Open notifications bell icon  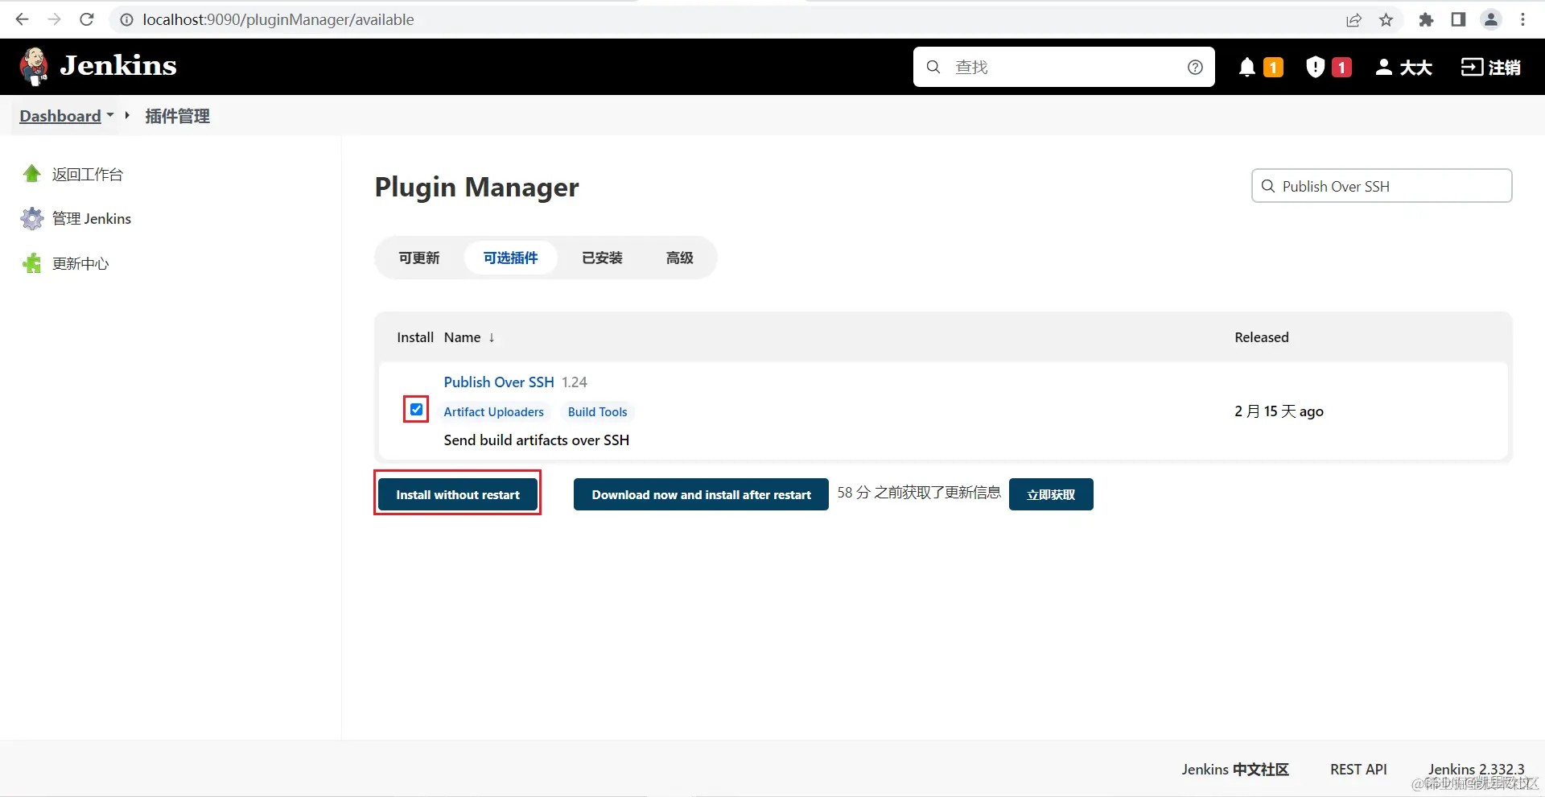pyautogui.click(x=1247, y=67)
